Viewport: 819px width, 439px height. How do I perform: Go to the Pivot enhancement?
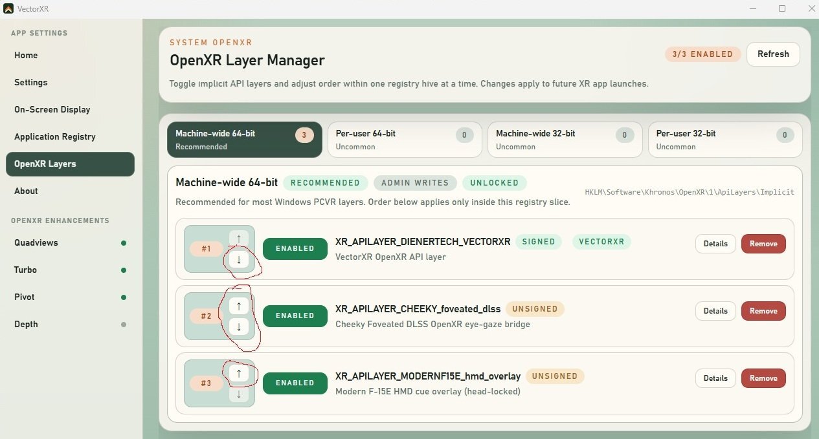pyautogui.click(x=70, y=297)
